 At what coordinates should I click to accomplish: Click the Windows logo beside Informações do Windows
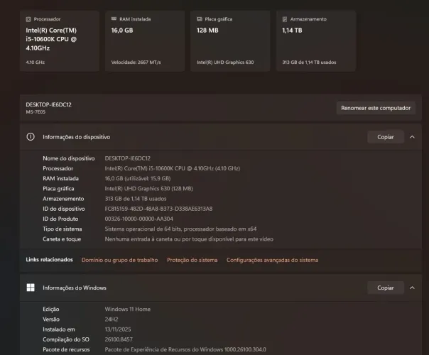(x=31, y=288)
